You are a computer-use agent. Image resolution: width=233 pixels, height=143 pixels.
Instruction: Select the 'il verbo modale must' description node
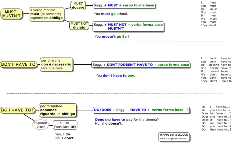(46, 14)
